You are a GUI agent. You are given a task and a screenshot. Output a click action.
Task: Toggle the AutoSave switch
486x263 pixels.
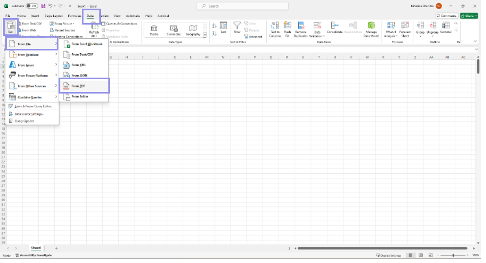coord(32,6)
